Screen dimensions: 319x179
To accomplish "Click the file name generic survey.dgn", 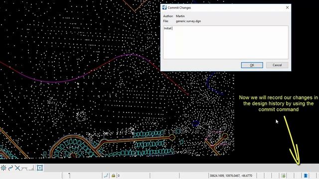I will pos(188,21).
